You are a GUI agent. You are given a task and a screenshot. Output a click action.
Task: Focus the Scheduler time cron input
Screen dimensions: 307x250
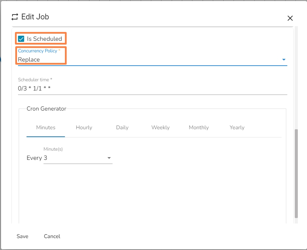152,89
